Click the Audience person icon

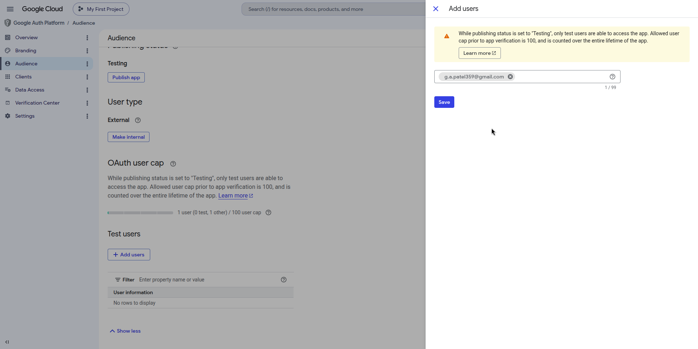[x=8, y=64]
